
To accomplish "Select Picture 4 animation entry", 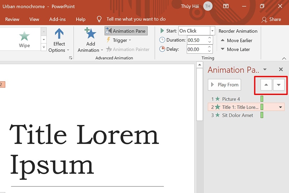I will tap(231, 99).
